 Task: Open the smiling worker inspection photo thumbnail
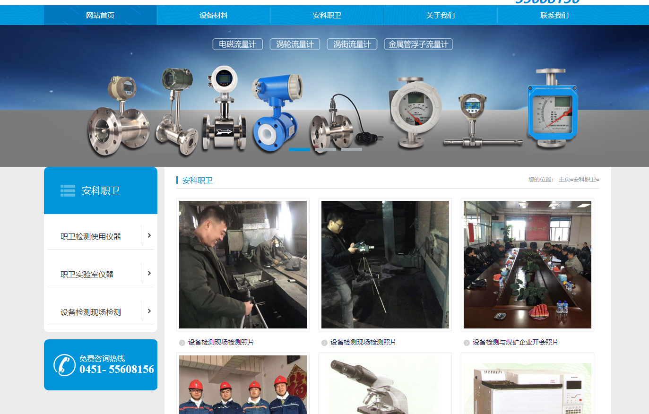tap(243, 265)
